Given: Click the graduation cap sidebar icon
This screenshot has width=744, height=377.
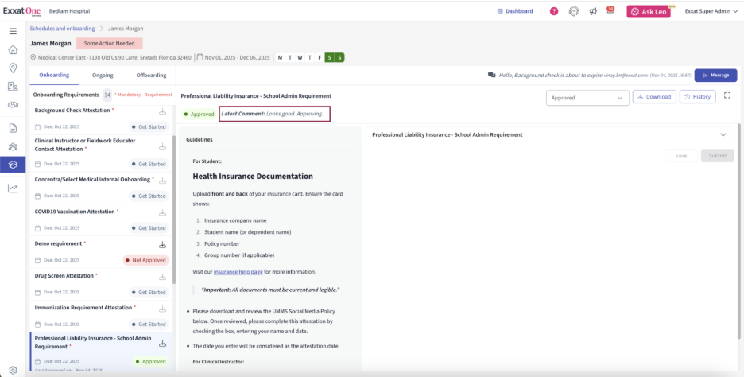Looking at the screenshot, I should tap(13, 165).
